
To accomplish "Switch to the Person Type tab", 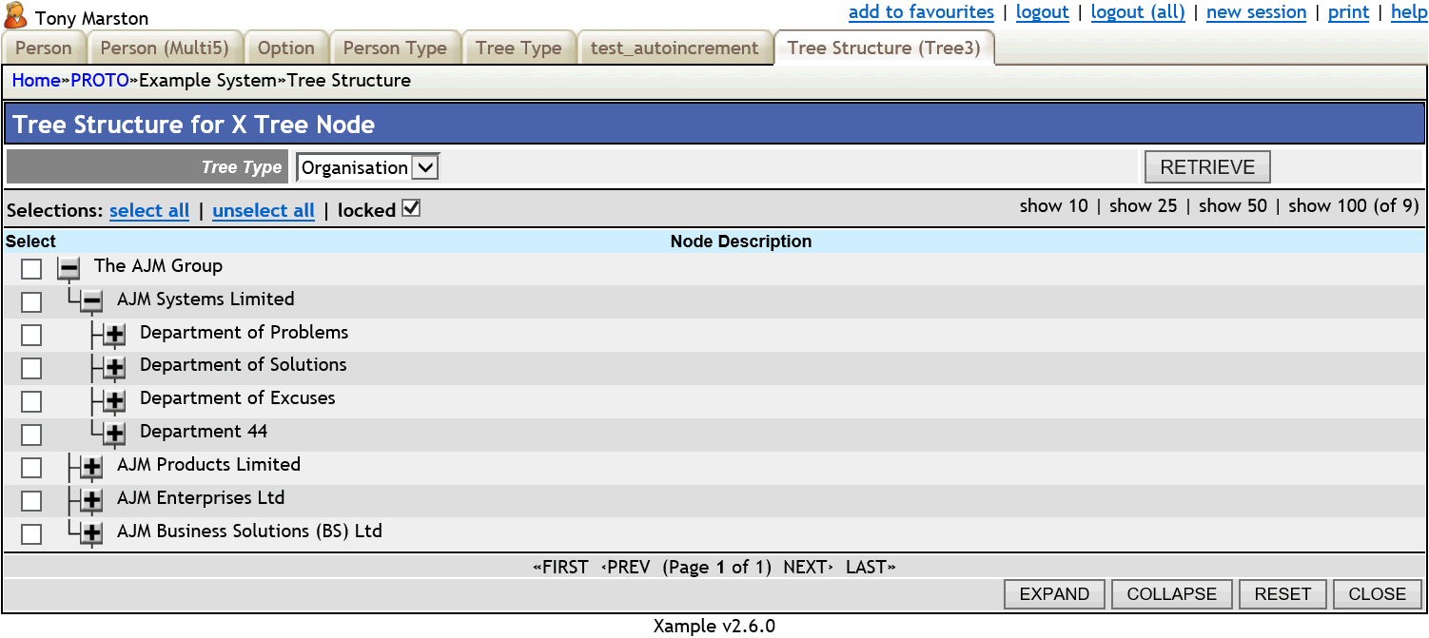I will click(x=395, y=47).
